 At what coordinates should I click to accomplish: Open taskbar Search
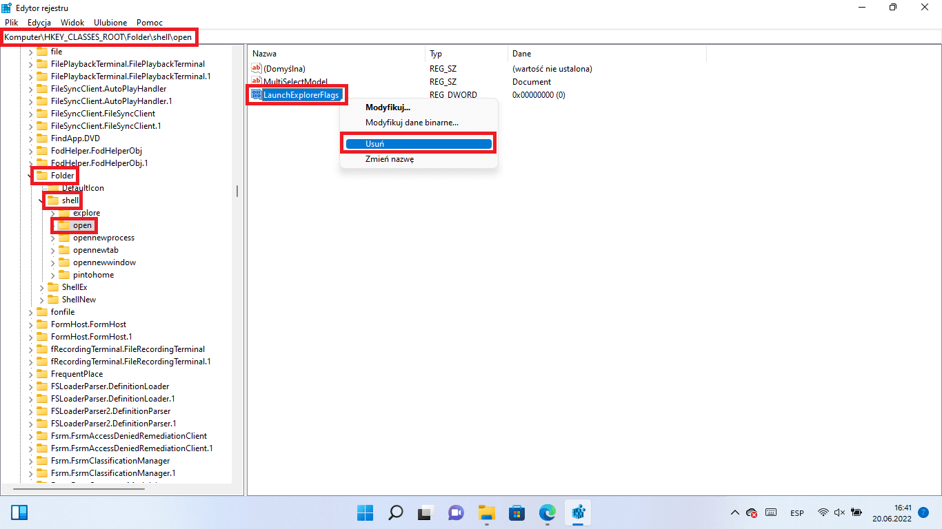(x=395, y=512)
